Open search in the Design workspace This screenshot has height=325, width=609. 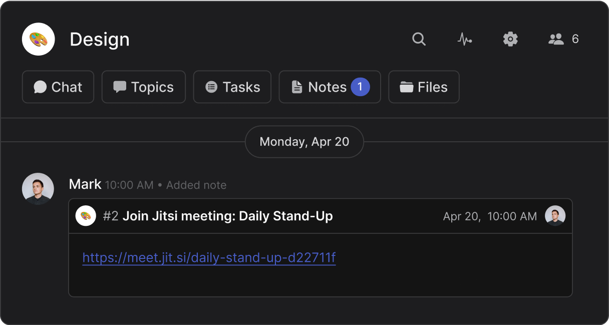click(419, 39)
